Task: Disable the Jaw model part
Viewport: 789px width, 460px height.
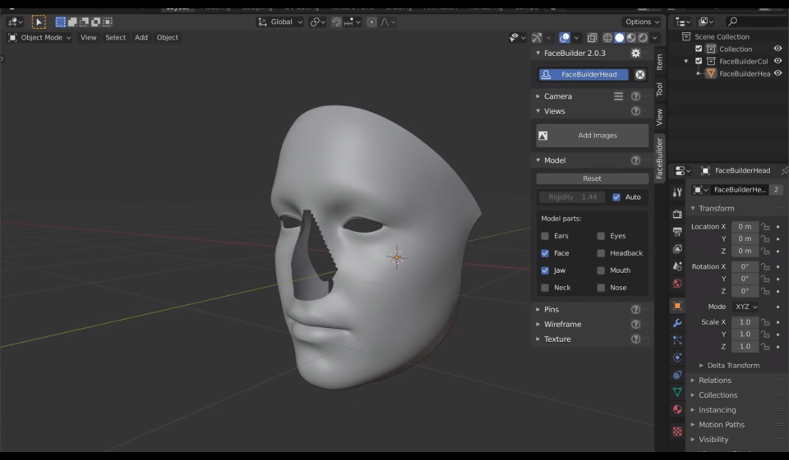Action: pyautogui.click(x=545, y=270)
